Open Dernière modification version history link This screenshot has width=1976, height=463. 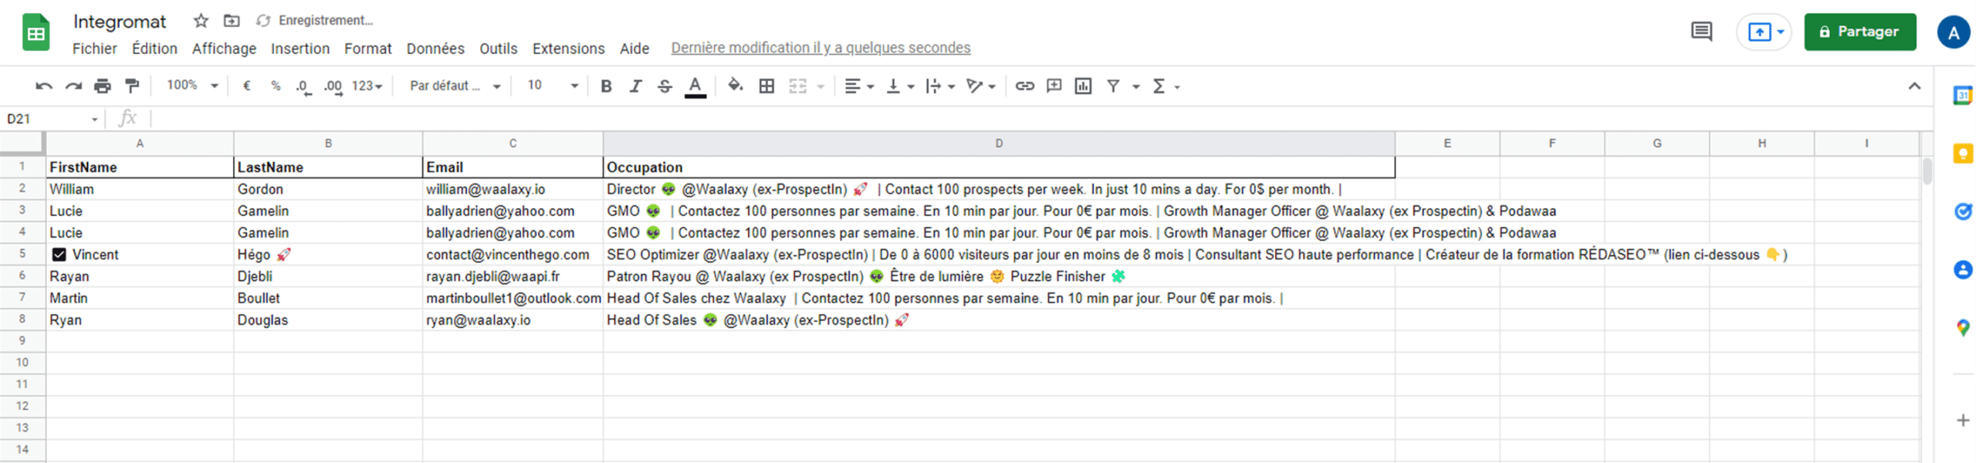(x=821, y=48)
